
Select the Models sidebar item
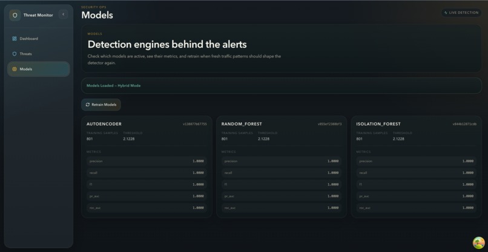39,69
